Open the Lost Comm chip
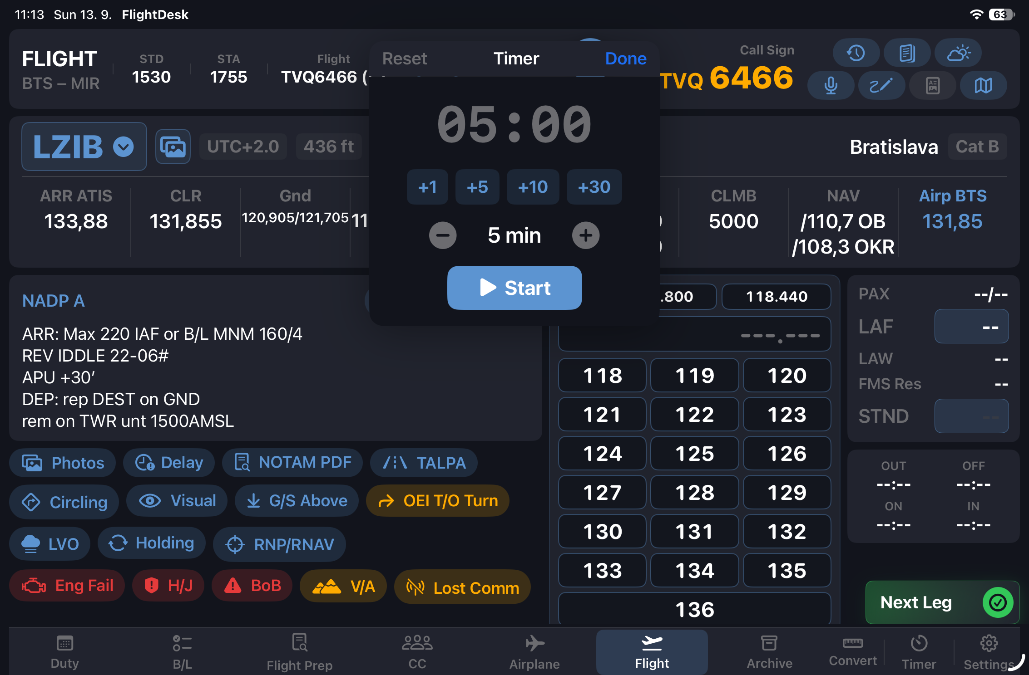This screenshot has width=1029, height=675. click(462, 587)
